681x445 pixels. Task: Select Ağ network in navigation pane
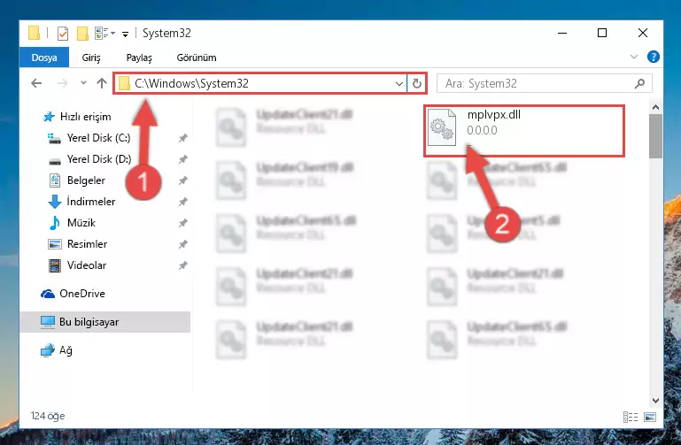[x=66, y=350]
